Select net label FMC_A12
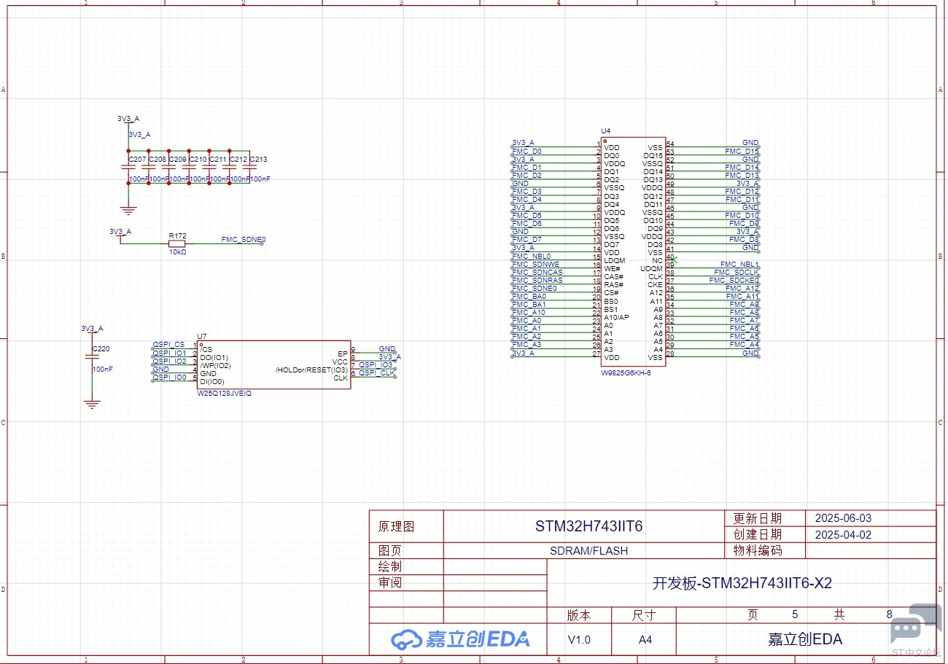Screen dimensions: 948x664 [x=742, y=288]
